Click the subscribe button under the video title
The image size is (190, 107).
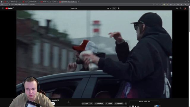[x=53, y=103]
